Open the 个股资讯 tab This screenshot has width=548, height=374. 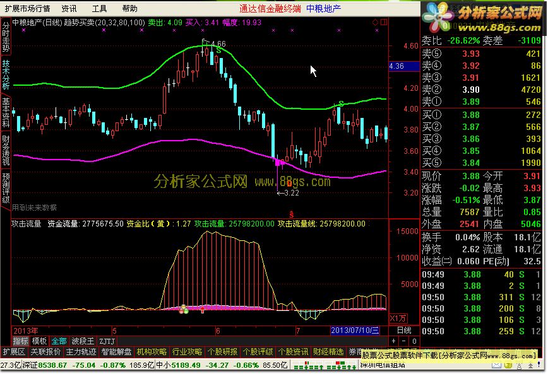click(x=293, y=352)
